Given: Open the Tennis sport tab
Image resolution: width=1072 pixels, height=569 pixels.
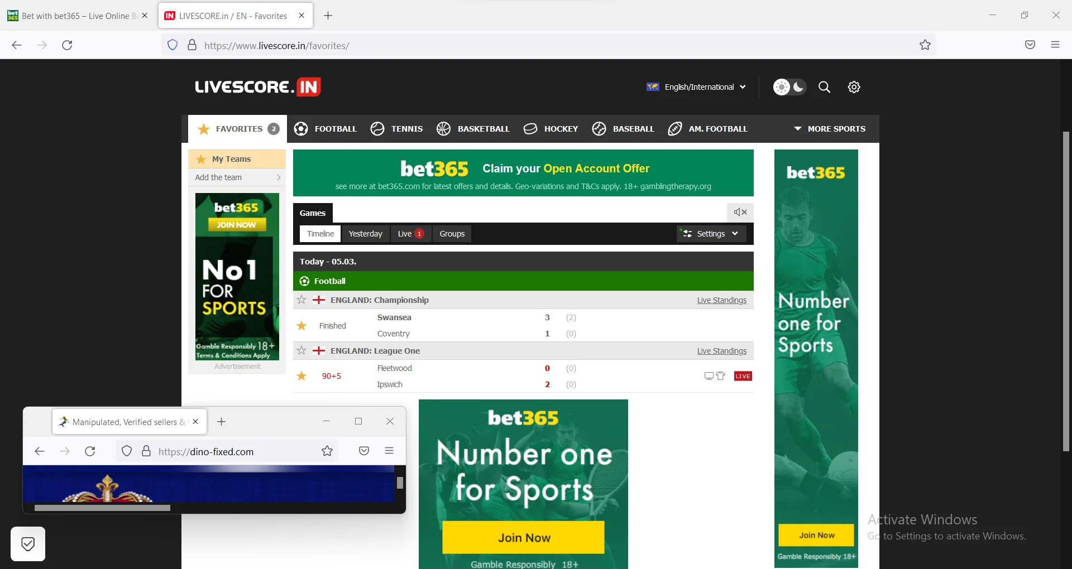Looking at the screenshot, I should tap(397, 129).
